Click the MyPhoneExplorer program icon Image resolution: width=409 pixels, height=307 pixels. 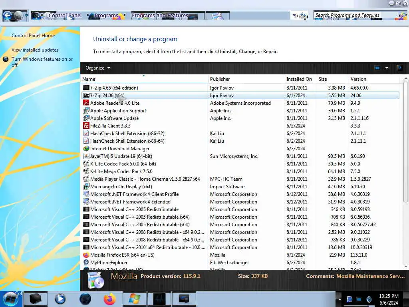tap(86, 262)
